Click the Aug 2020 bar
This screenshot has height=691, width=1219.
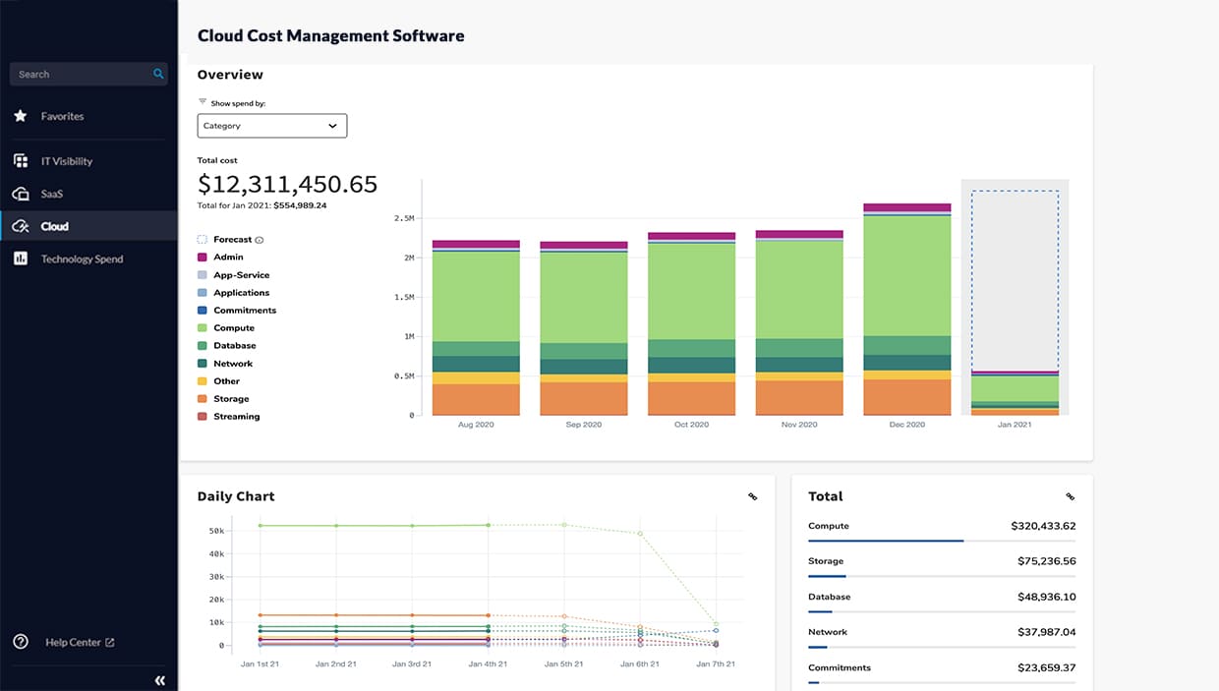(x=476, y=327)
